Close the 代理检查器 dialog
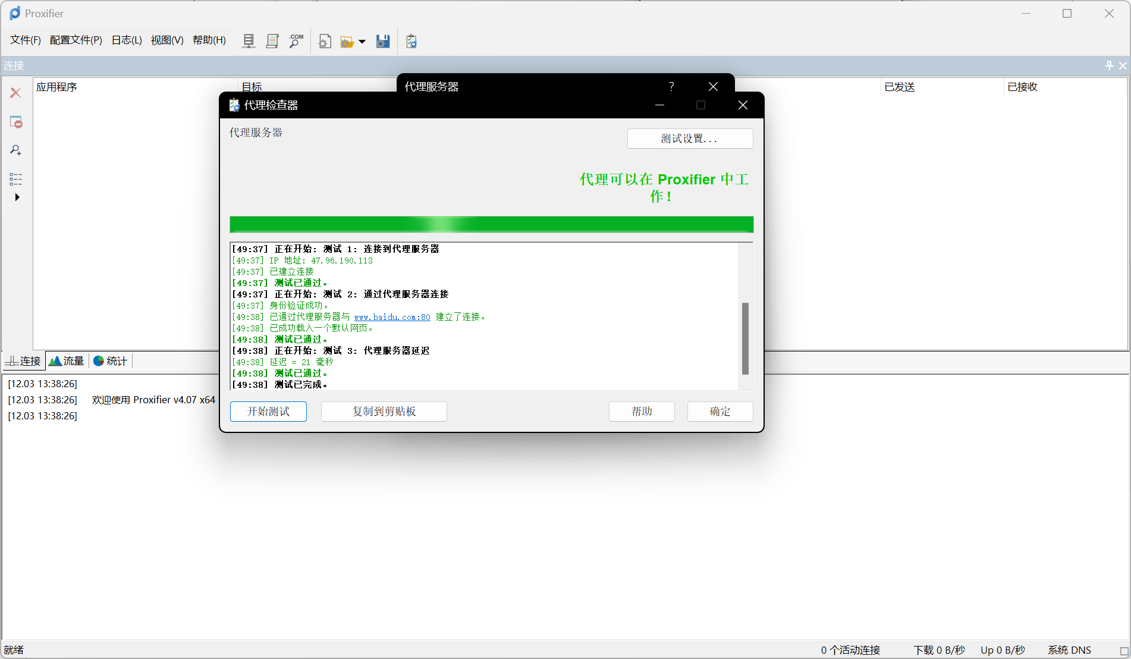 (x=743, y=105)
